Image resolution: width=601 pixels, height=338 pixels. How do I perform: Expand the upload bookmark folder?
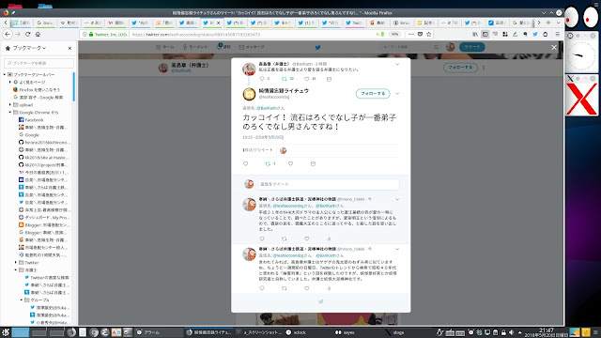point(10,104)
